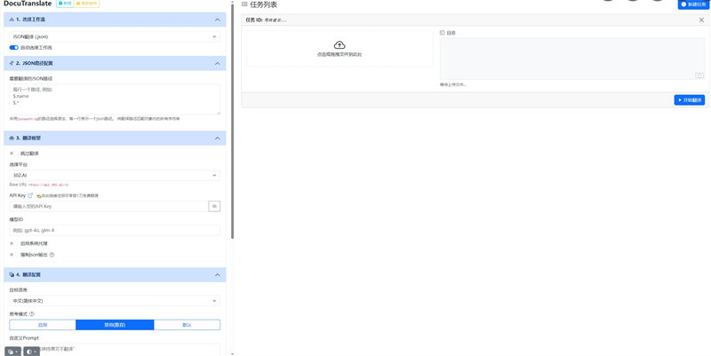This screenshot has width=711, height=356.
Task: Open the 选择平台 dropdown showing 302.AI
Action: tap(115, 176)
